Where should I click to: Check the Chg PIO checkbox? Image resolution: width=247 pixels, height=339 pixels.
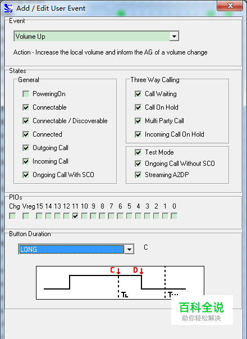point(12,216)
